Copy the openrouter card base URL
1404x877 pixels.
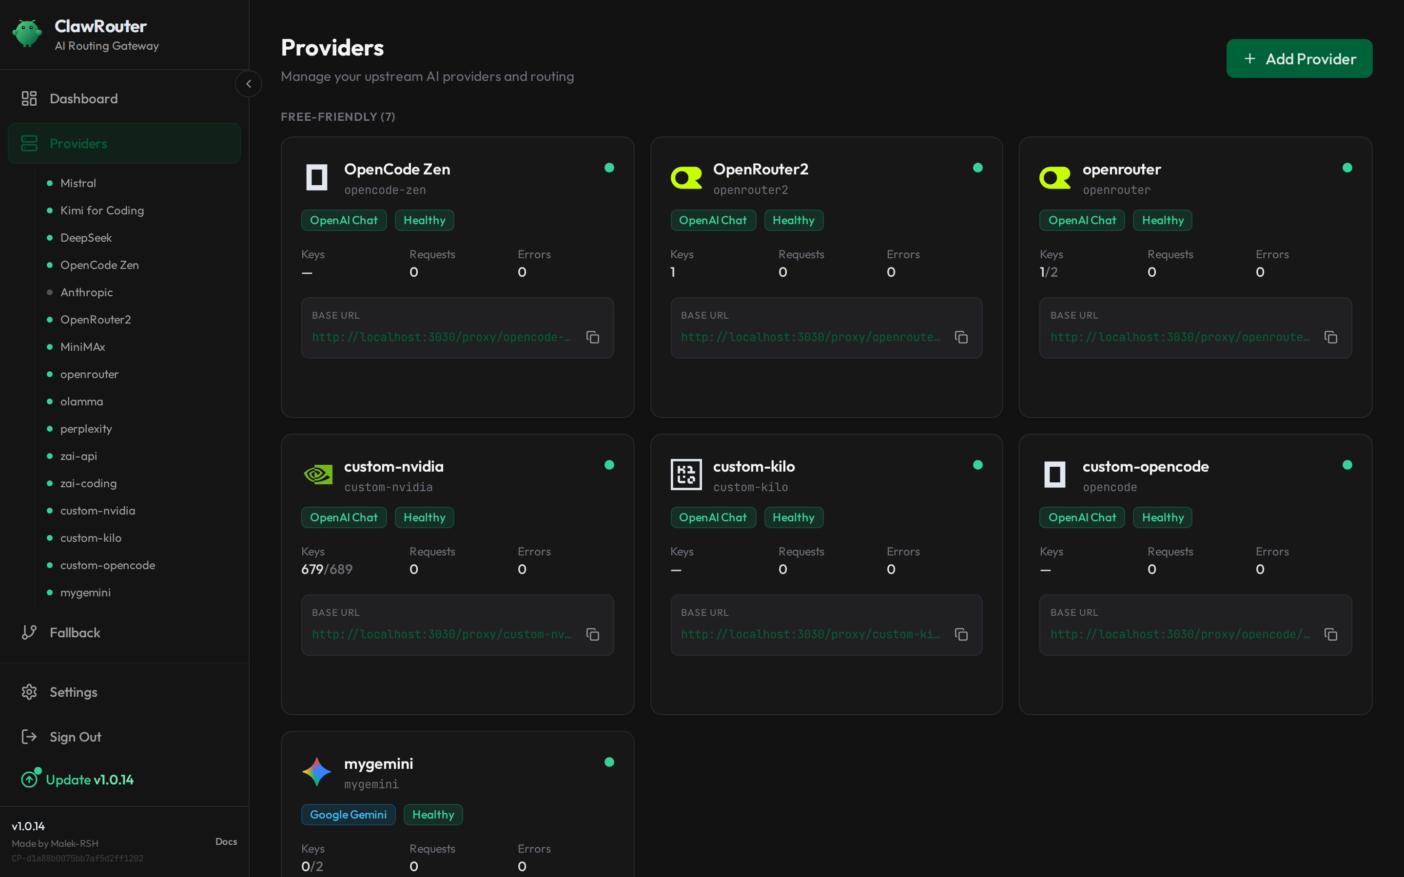(1331, 337)
